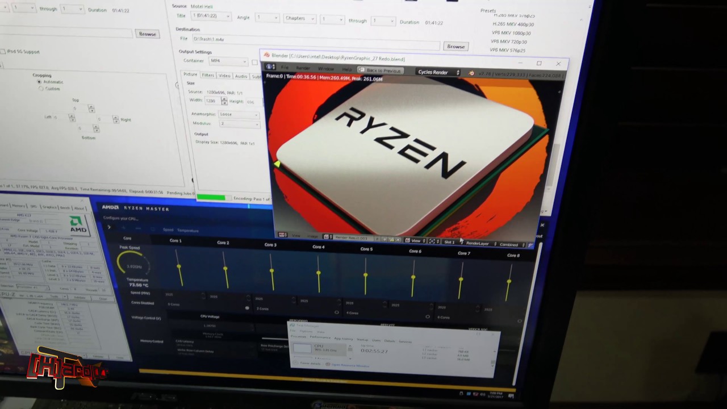The height and width of the screenshot is (409, 727).
Task: Open the Window menu in Blender
Action: click(x=325, y=69)
